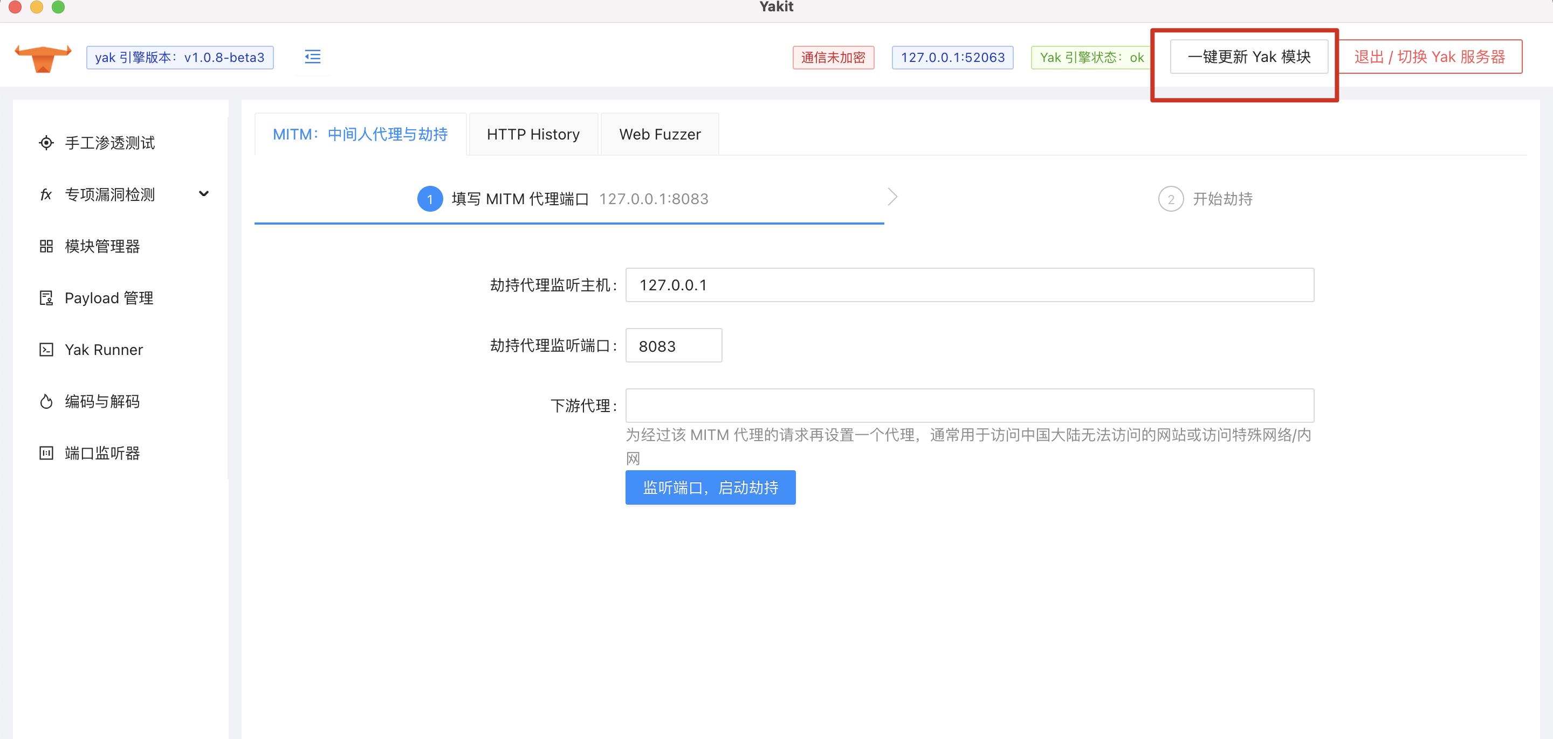
Task: Click the Yakit bull logo icon
Action: (x=42, y=58)
